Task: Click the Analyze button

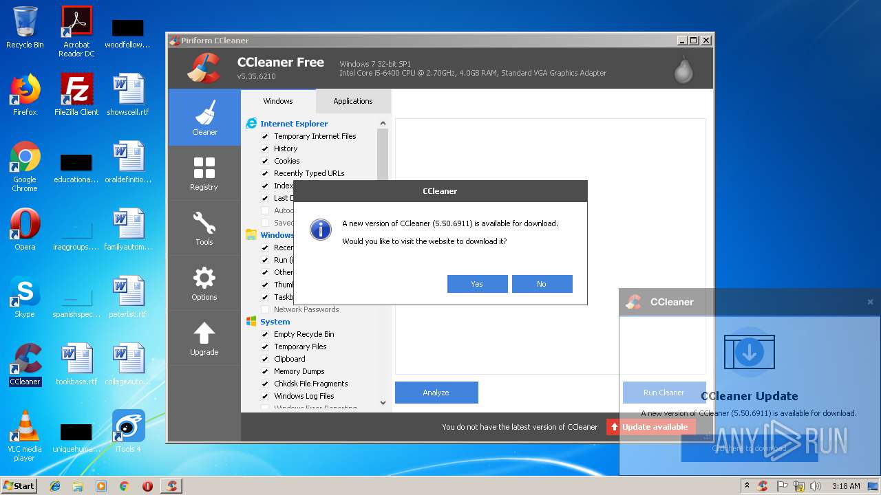Action: pos(436,393)
